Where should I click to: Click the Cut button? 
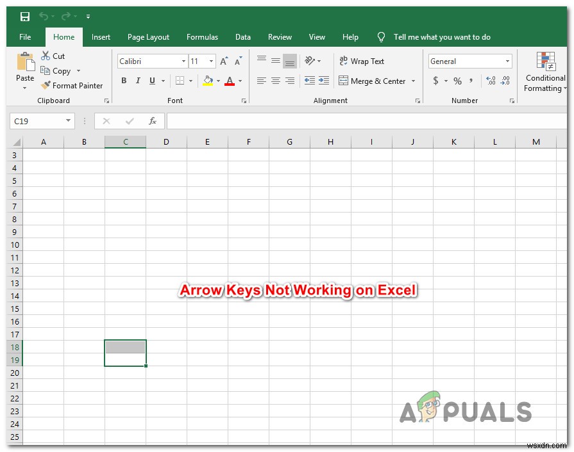pyautogui.click(x=53, y=56)
